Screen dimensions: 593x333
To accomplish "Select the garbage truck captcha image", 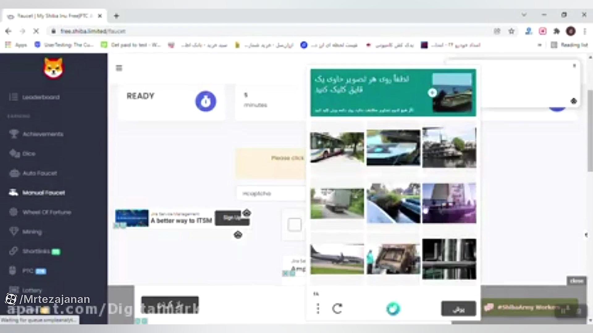I will pos(393,259).
